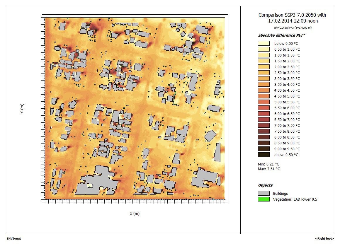Click the '1.50 to 2.00 °C' legend swatch
The width and height of the screenshot is (340, 246).
click(x=264, y=61)
